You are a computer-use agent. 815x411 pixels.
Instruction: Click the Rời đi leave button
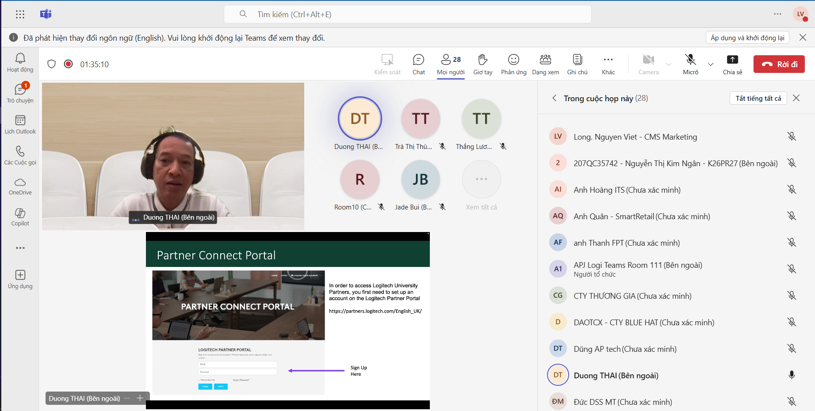coord(779,64)
